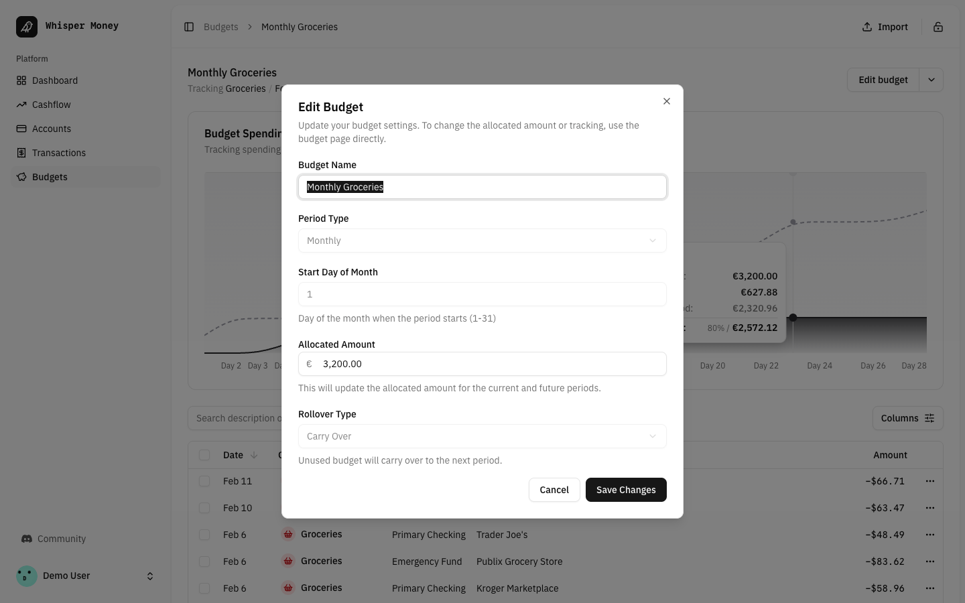The width and height of the screenshot is (965, 603).
Task: Click the Start Day of Month input
Action: [x=482, y=294]
